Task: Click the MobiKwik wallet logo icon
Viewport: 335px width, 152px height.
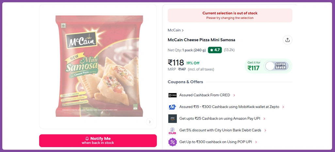Action: tap(172, 107)
